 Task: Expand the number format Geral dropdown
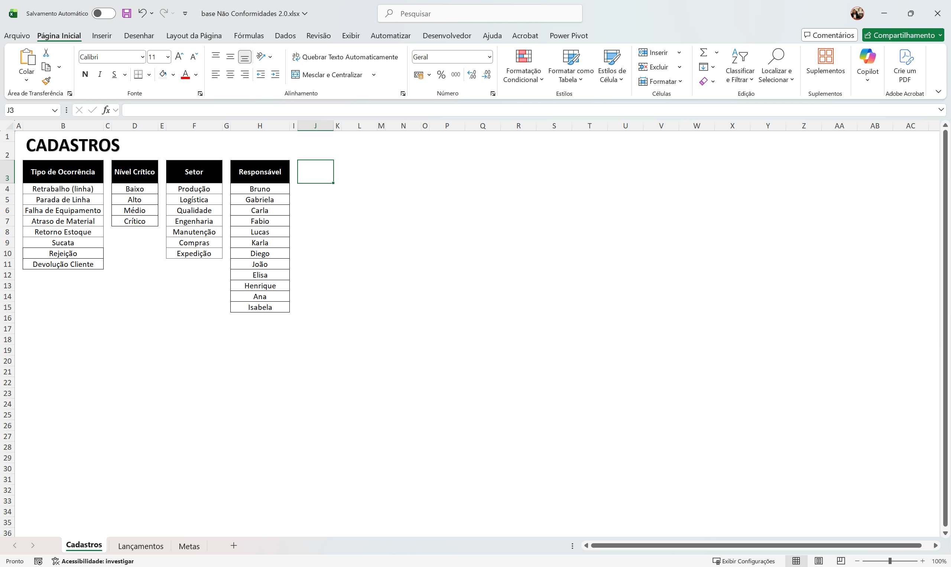490,56
